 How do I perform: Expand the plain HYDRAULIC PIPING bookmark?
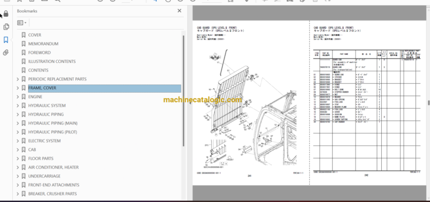[x=18, y=114]
